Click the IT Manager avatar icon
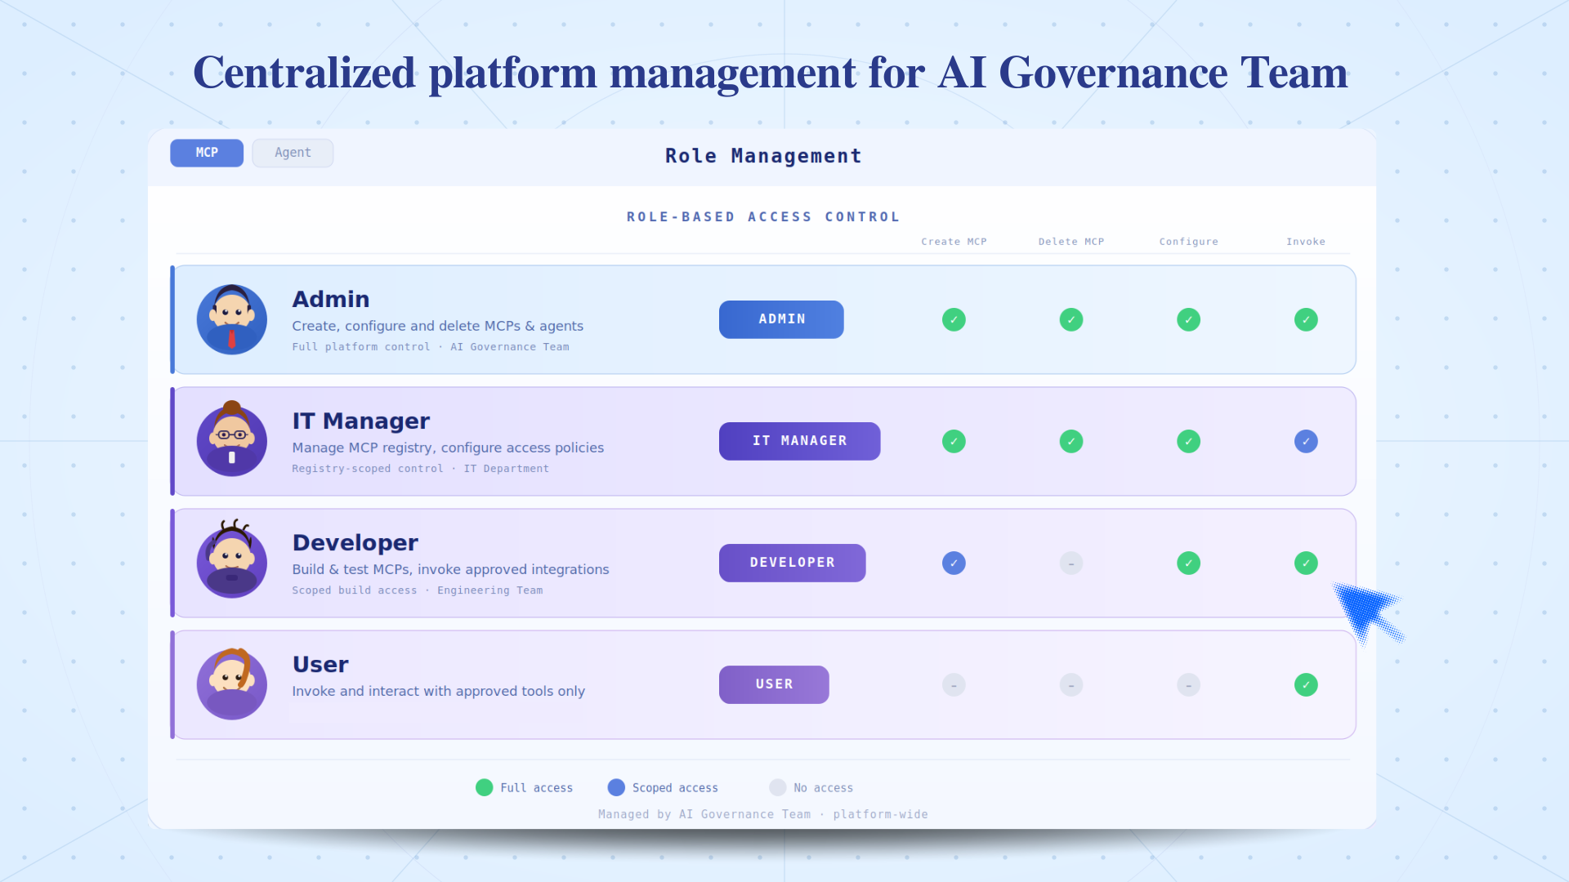 point(232,439)
